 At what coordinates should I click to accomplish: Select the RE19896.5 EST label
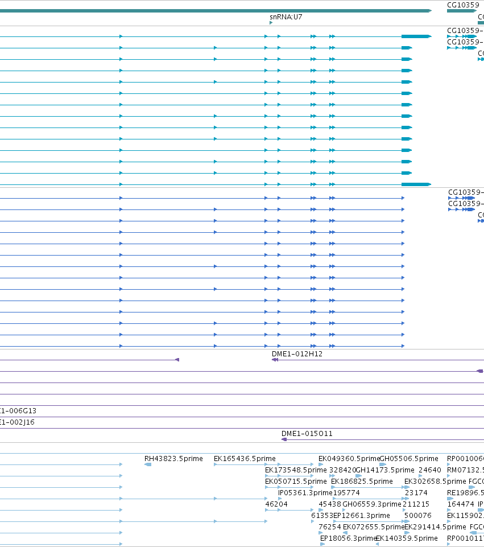point(465,492)
